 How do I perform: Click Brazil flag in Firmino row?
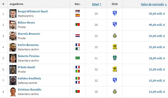[78, 58]
